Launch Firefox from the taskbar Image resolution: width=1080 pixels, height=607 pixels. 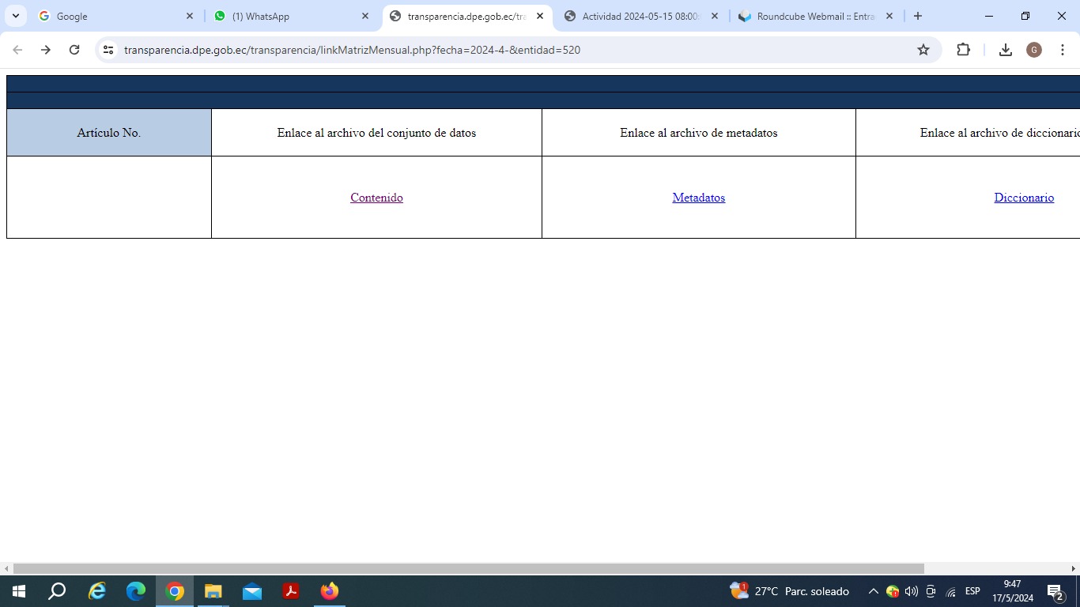(x=330, y=591)
